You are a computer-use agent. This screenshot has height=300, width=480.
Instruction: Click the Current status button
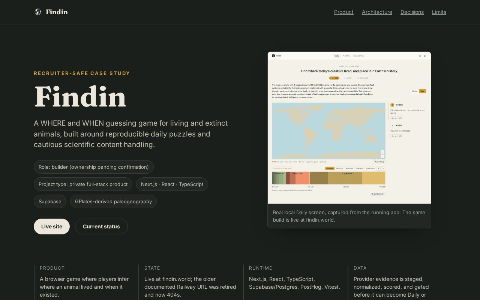click(101, 226)
